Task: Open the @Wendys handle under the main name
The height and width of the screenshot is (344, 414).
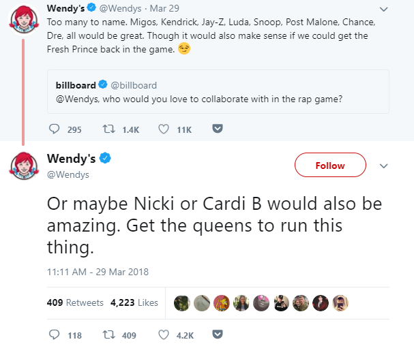Action: [68, 174]
